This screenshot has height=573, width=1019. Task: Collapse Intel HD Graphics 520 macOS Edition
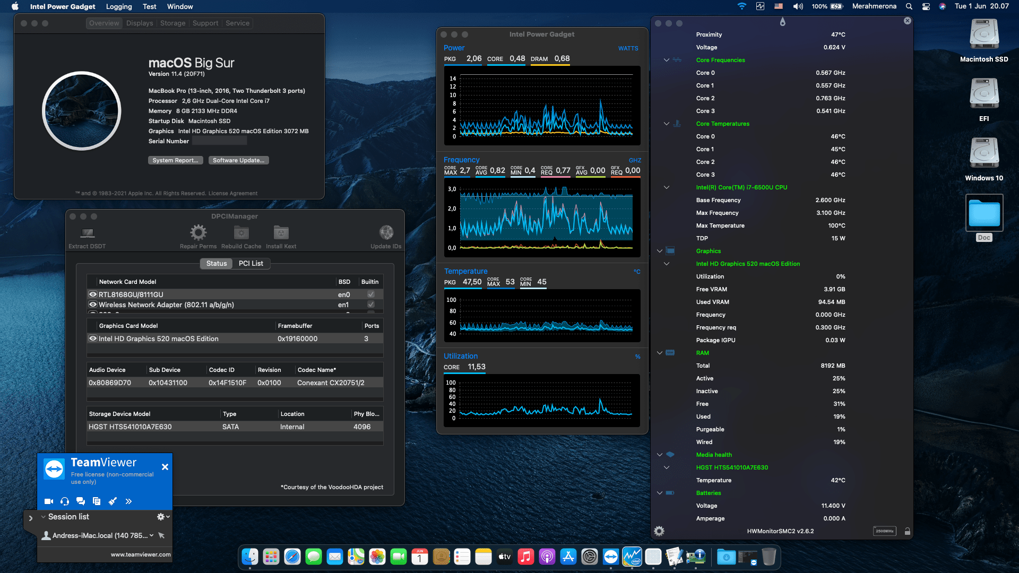667,264
